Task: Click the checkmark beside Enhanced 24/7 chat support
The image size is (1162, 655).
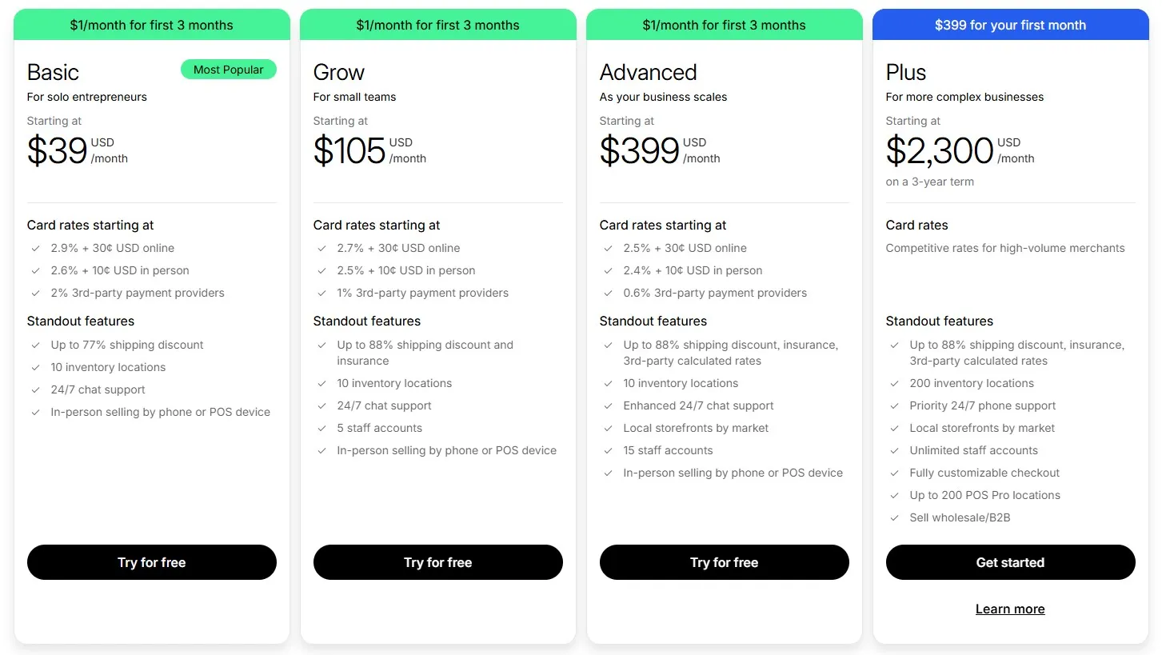Action: point(608,405)
